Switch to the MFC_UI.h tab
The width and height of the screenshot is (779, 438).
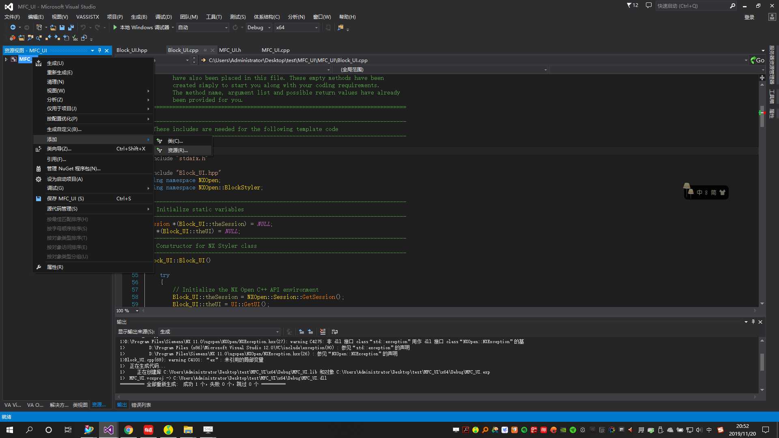230,50
